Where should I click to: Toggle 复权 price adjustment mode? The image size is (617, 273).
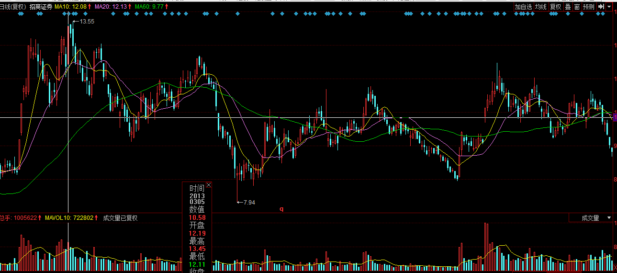[x=555, y=7]
